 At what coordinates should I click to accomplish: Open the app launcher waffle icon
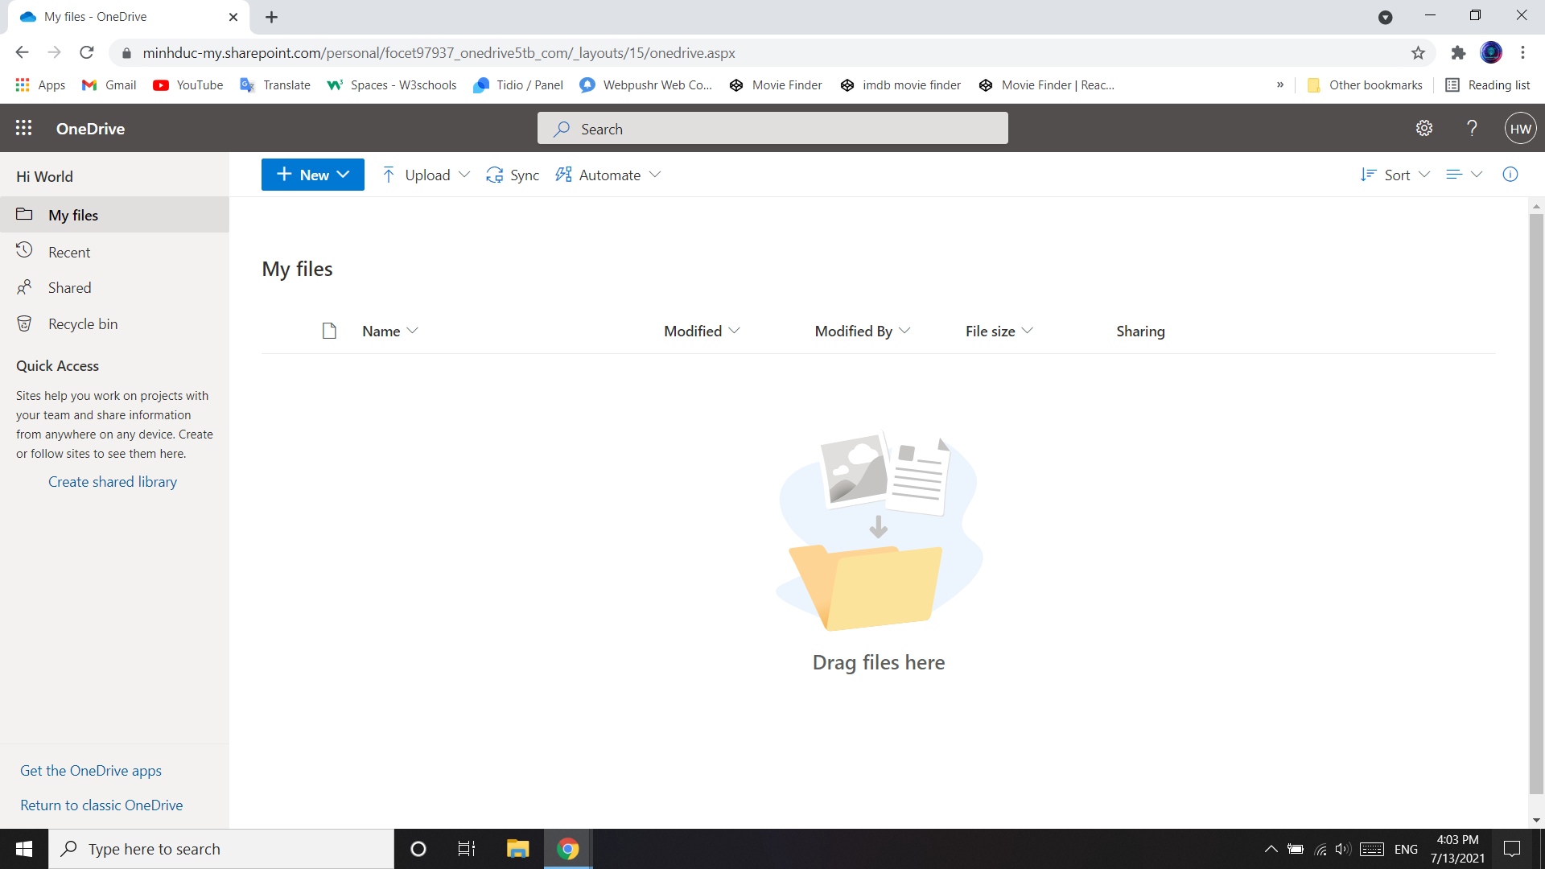(x=24, y=128)
